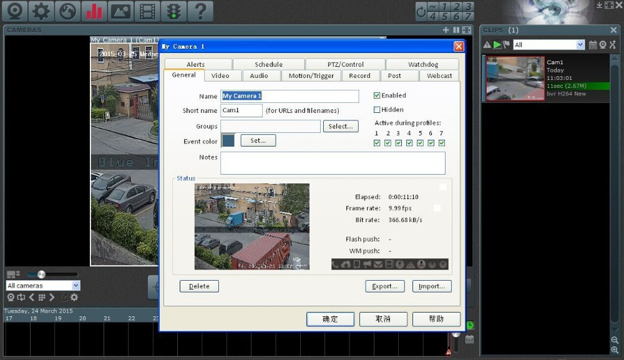Toggle the profile 1 active checkbox
Viewport: 624px width, 360px height.
(376, 143)
